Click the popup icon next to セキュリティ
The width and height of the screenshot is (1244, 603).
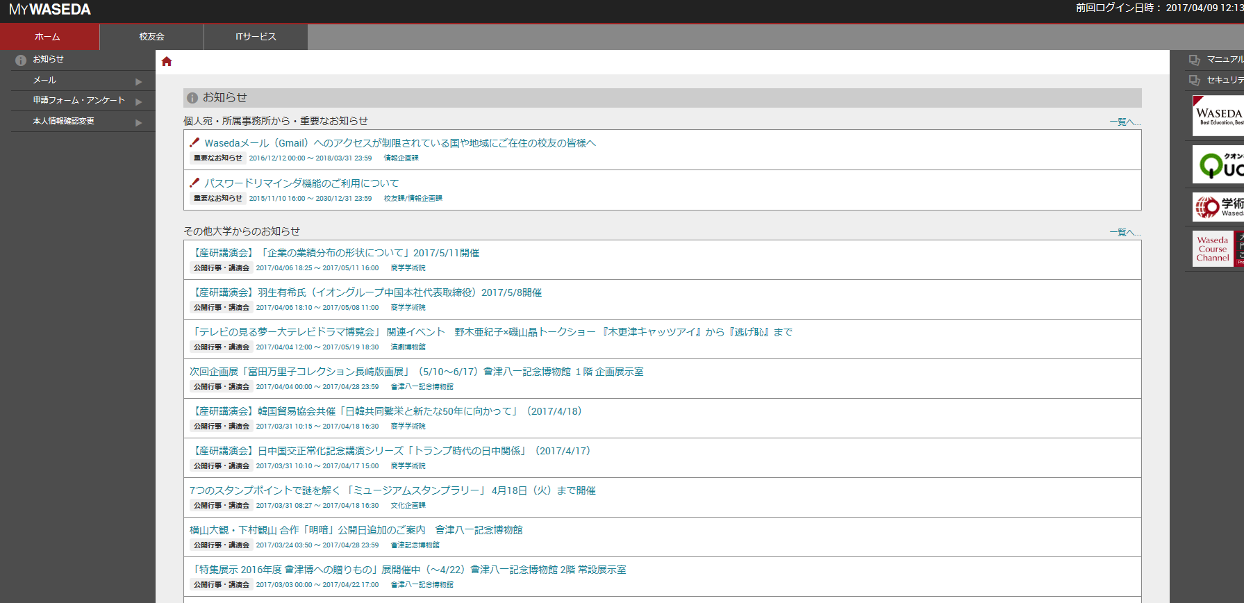tap(1195, 81)
